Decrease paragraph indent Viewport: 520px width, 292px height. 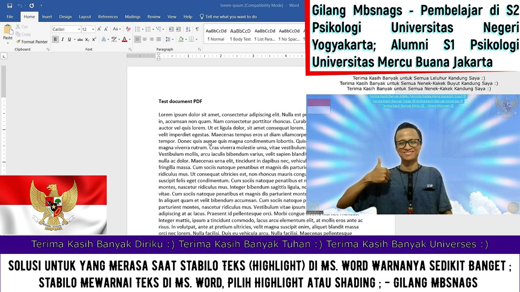coord(171,29)
